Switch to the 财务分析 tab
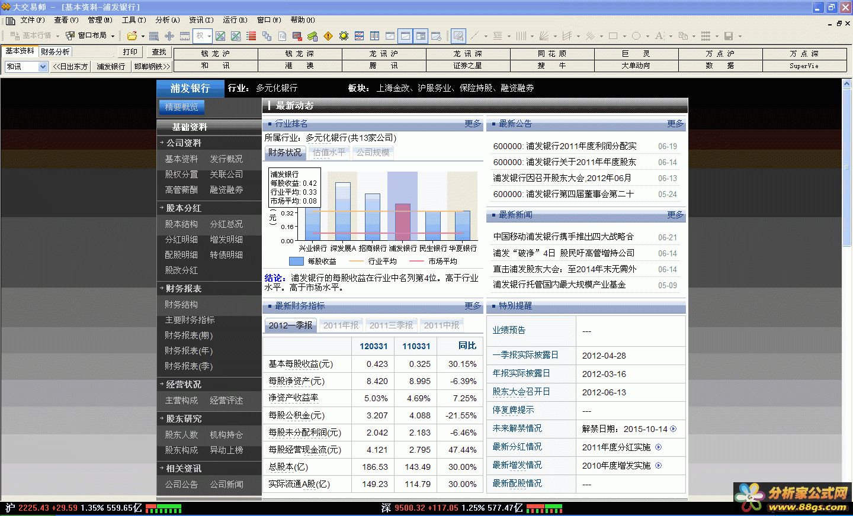This screenshot has height=516, width=853. [x=55, y=52]
